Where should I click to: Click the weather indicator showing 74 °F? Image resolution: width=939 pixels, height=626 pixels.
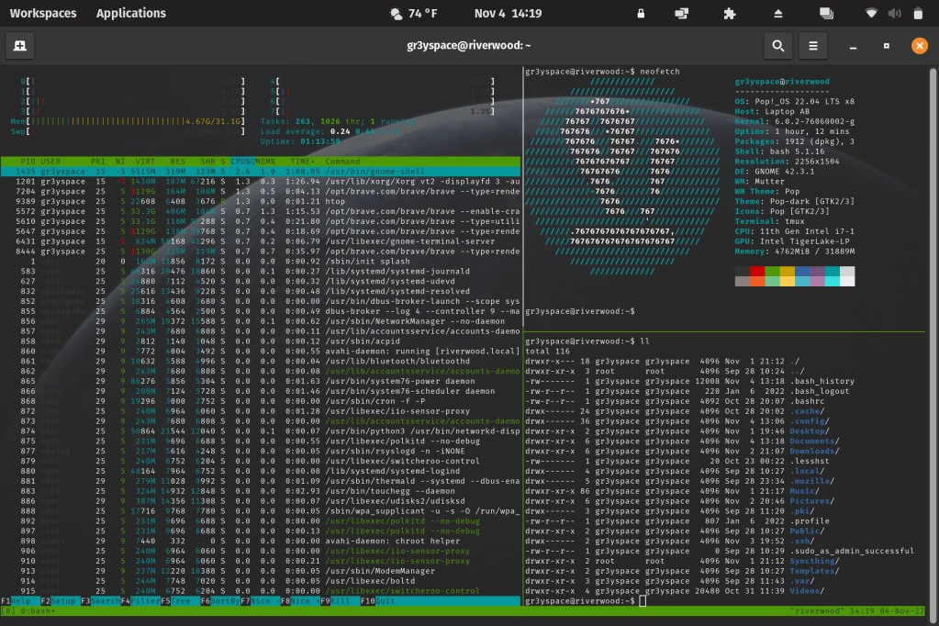point(413,14)
